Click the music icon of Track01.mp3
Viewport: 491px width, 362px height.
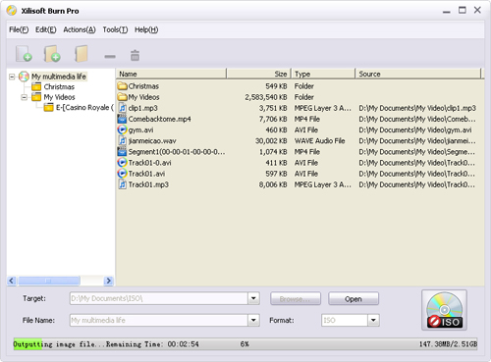tap(122, 184)
